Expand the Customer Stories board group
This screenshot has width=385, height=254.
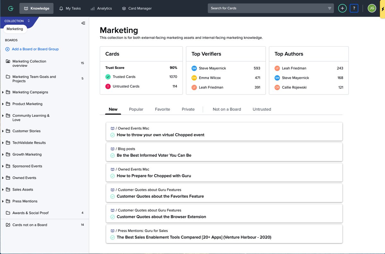[3, 131]
